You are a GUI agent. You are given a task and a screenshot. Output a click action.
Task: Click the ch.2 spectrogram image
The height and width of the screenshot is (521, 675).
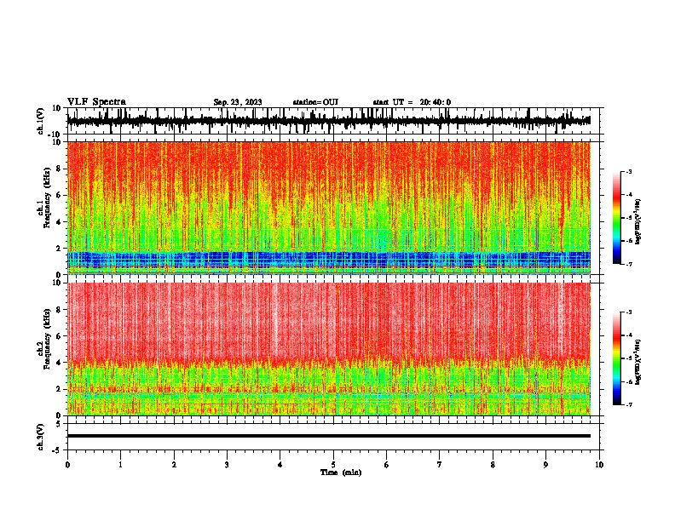pyautogui.click(x=329, y=349)
